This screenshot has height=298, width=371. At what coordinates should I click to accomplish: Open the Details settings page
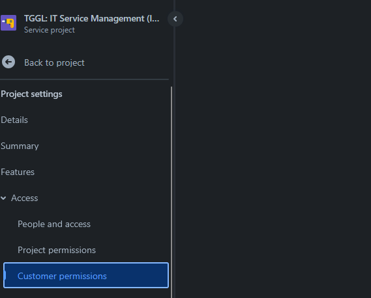pos(14,120)
